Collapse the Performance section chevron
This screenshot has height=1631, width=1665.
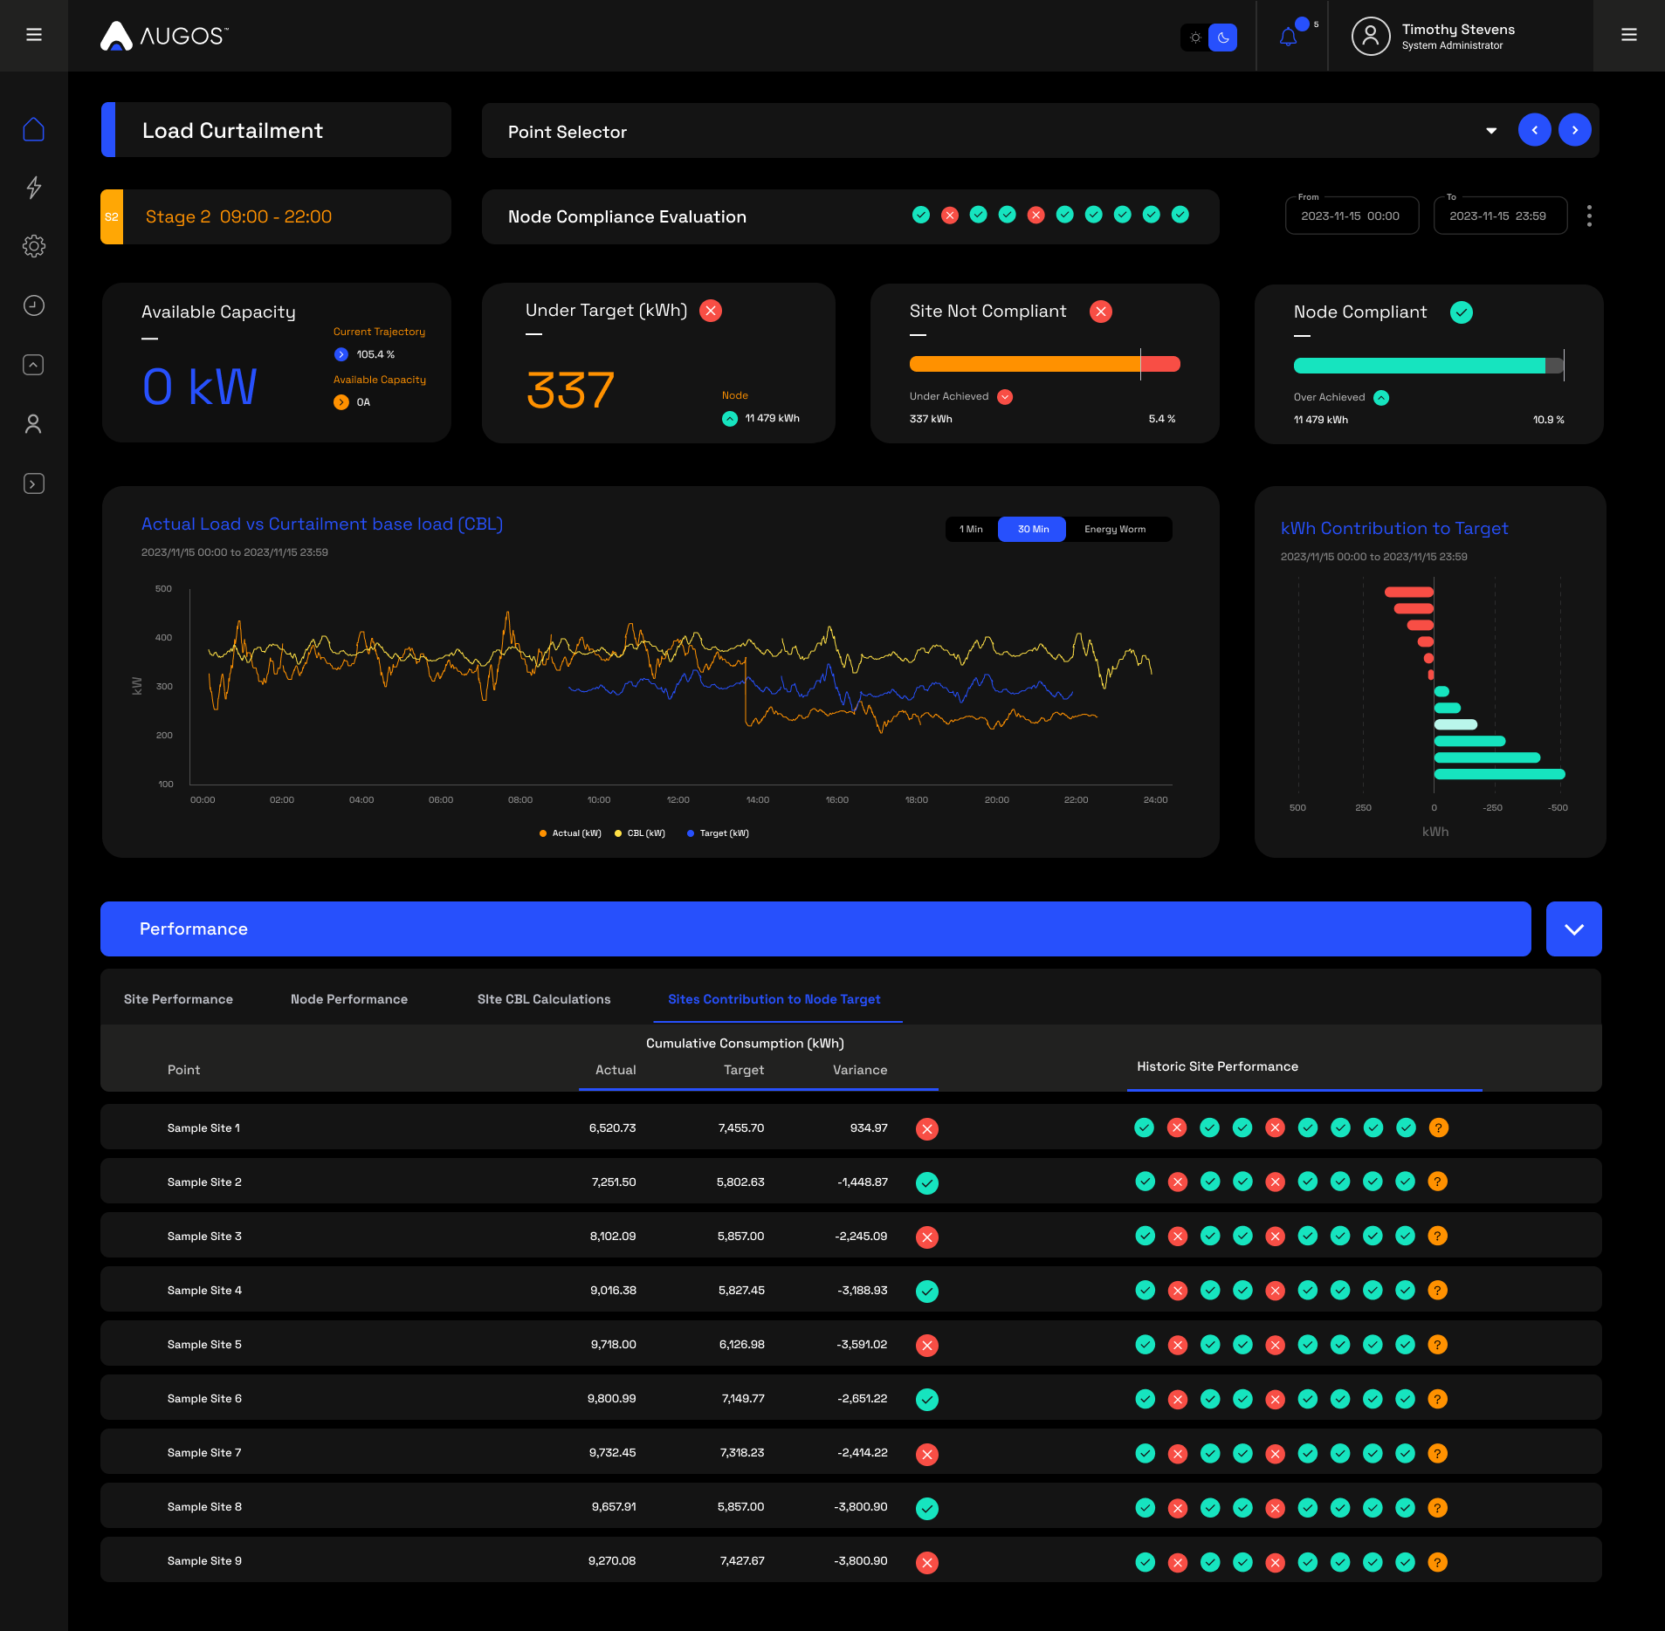click(x=1573, y=929)
